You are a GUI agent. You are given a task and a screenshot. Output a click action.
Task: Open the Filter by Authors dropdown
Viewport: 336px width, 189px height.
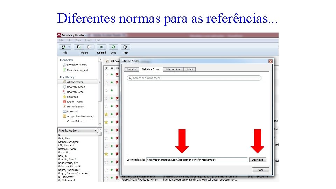coord(77,130)
